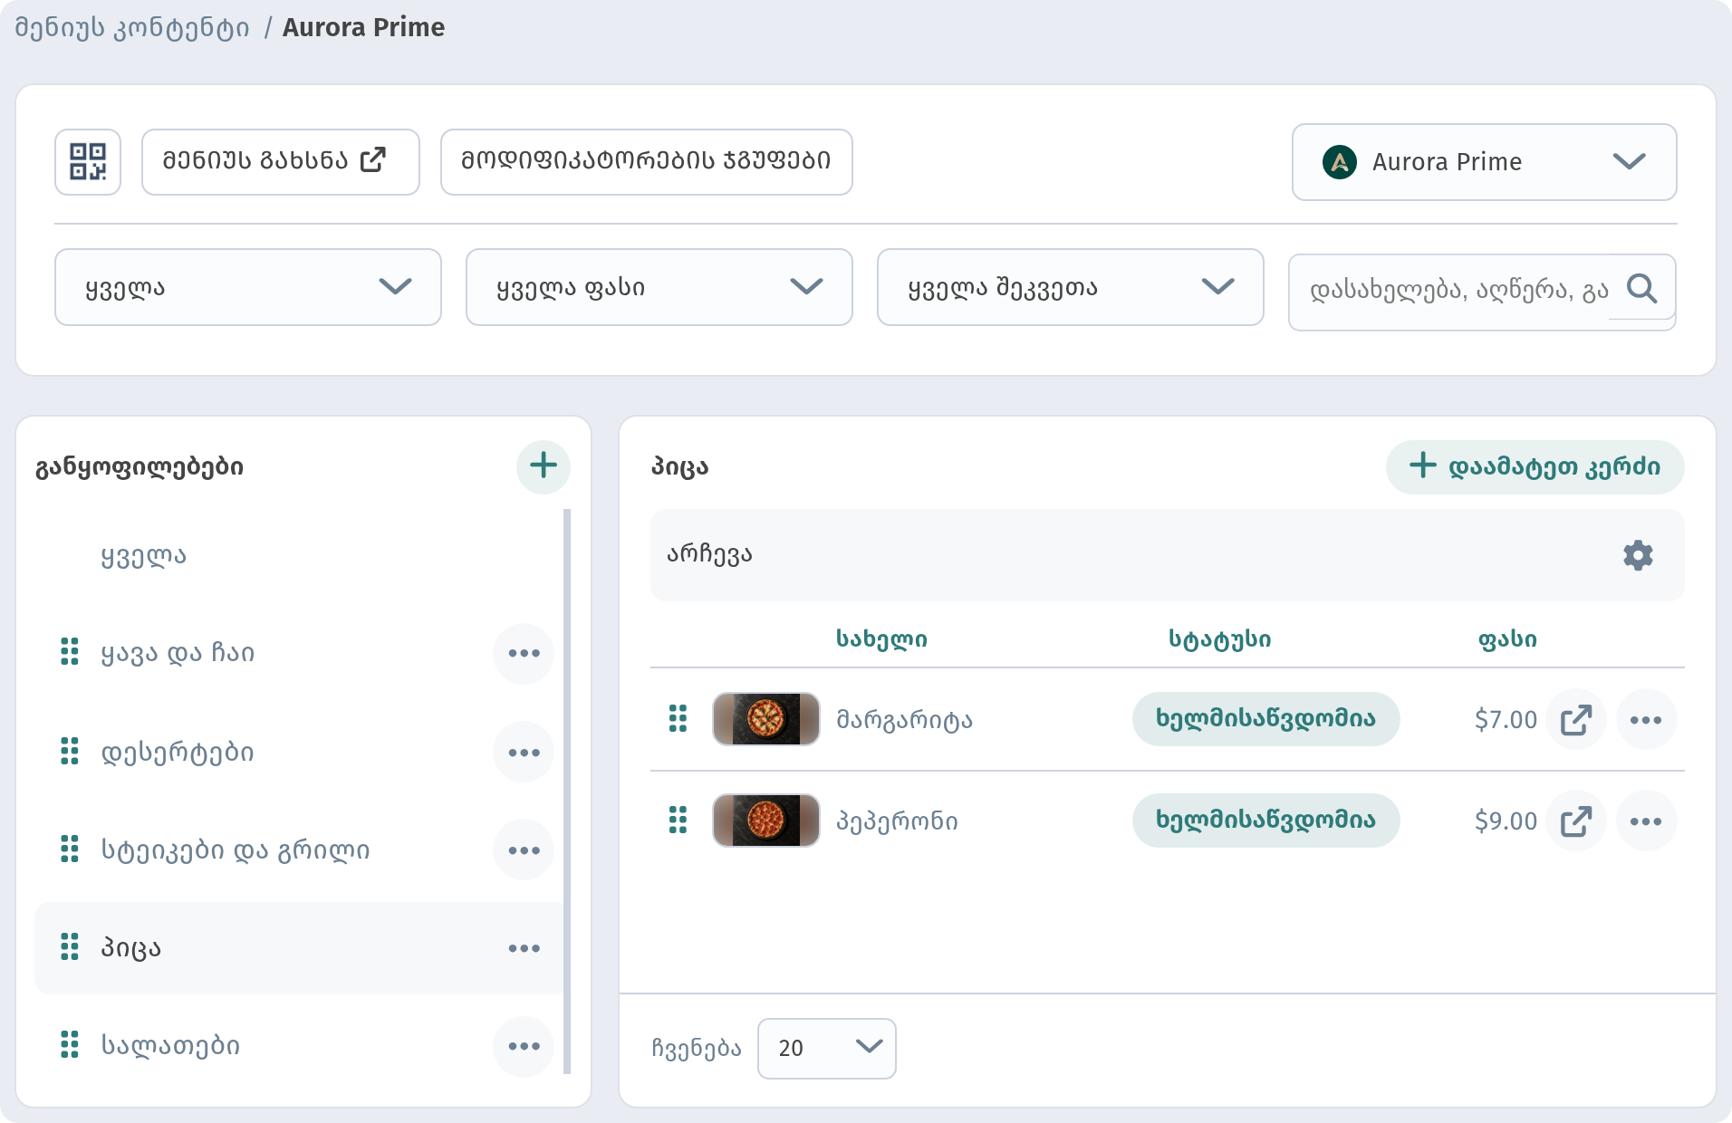Screen dimensions: 1732x1123
Task: Select the სტეიკები და გრილი section
Action: (236, 850)
